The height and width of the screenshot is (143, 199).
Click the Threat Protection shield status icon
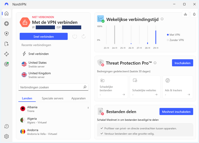click(x=101, y=63)
